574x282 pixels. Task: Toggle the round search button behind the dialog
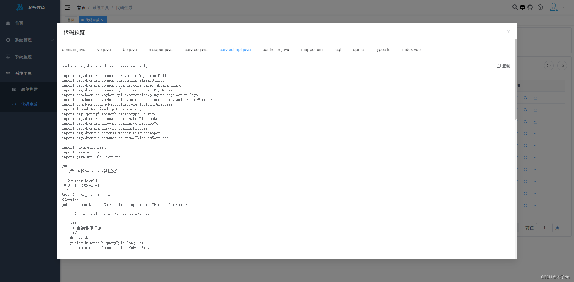coord(549,66)
